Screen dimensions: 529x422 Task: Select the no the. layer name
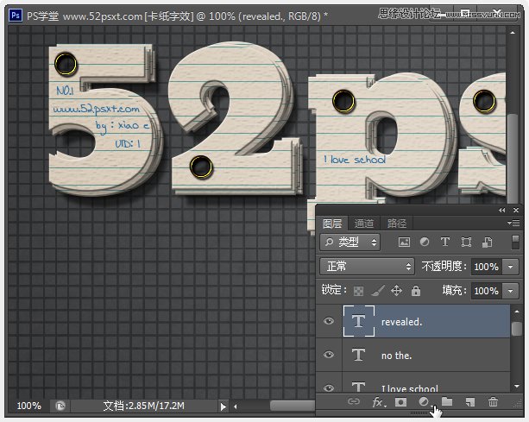click(x=396, y=356)
